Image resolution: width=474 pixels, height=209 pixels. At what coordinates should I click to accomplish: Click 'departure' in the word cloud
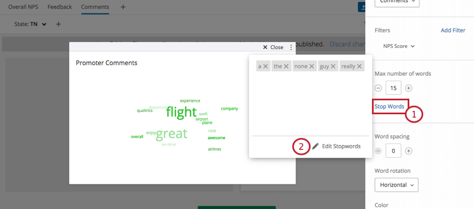click(x=157, y=108)
